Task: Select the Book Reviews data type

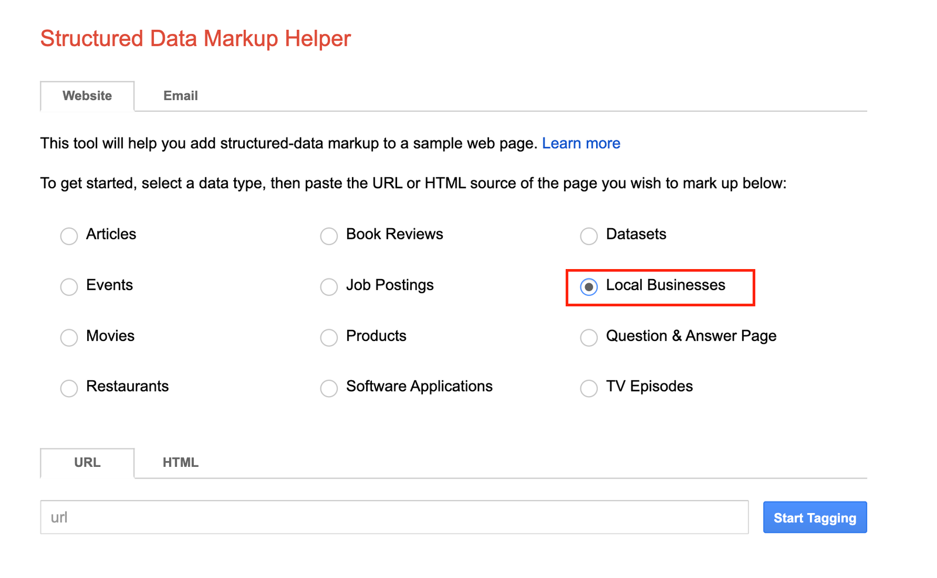Action: [x=329, y=236]
